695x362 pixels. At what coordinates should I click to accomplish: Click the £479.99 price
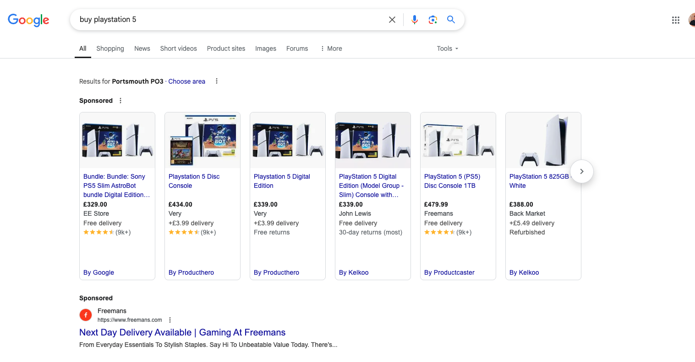tap(436, 204)
